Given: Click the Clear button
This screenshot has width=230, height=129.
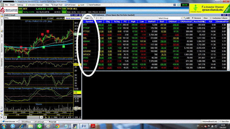Looking at the screenshot, I should 205,18.
